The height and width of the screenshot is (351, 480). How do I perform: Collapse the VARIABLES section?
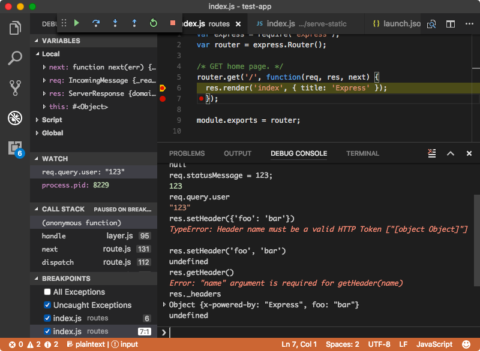[36, 41]
